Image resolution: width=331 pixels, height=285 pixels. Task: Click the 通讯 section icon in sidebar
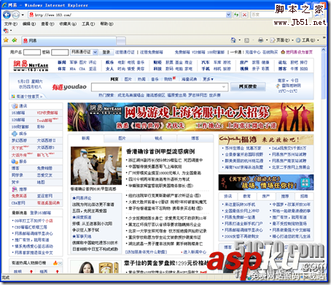point(15,106)
